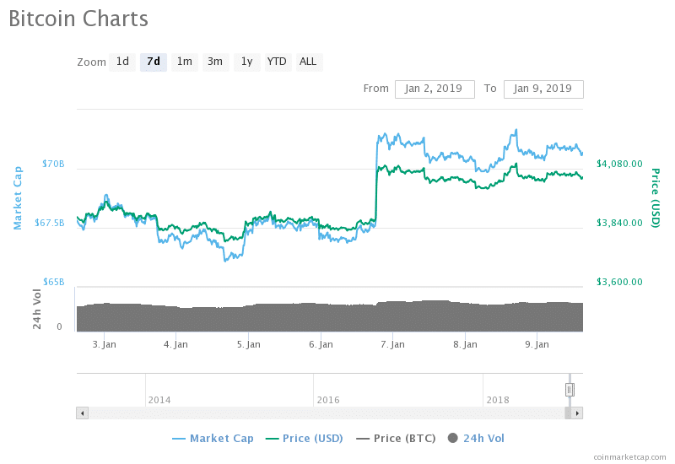Click the 6. Jan axis label
Viewport: 675px width, 464px height.
(321, 344)
